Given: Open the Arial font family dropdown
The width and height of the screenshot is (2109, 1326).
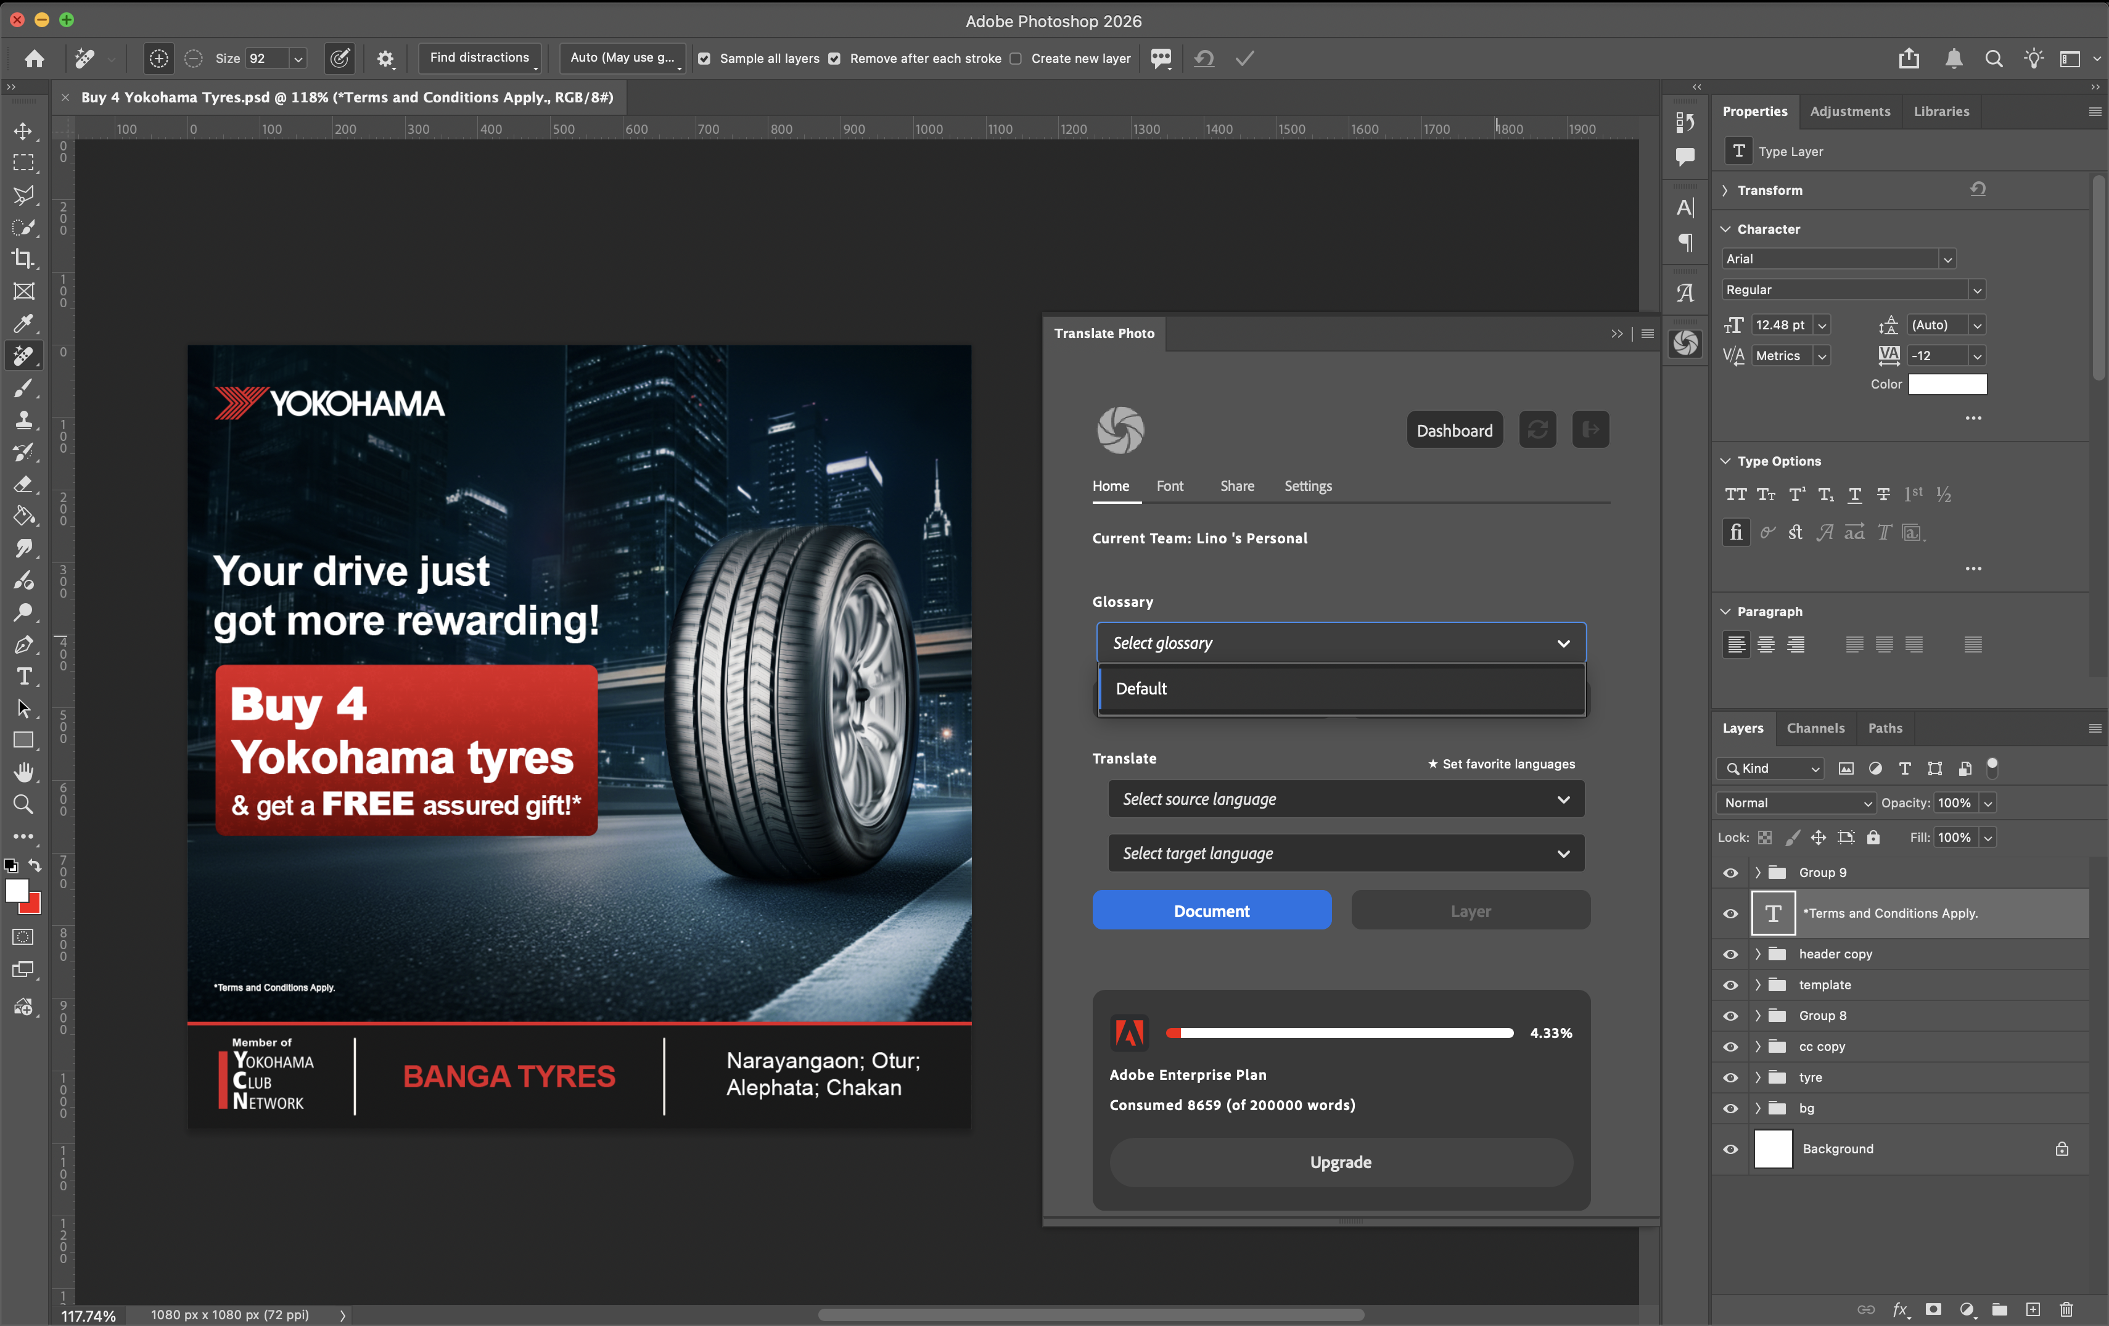Looking at the screenshot, I should 1838,259.
